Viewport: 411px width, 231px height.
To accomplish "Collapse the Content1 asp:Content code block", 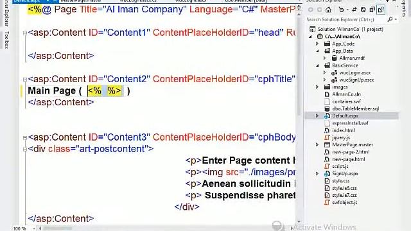I will pos(24,33).
